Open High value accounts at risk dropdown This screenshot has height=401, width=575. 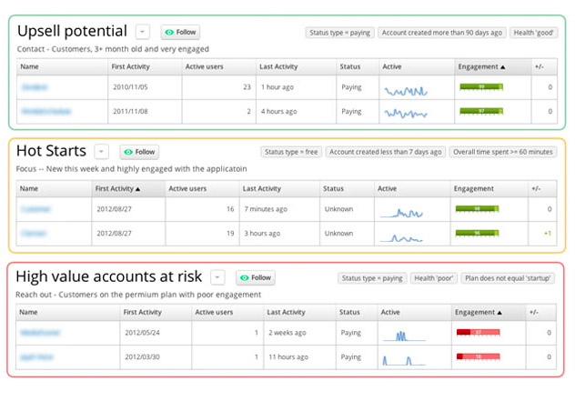(x=217, y=277)
